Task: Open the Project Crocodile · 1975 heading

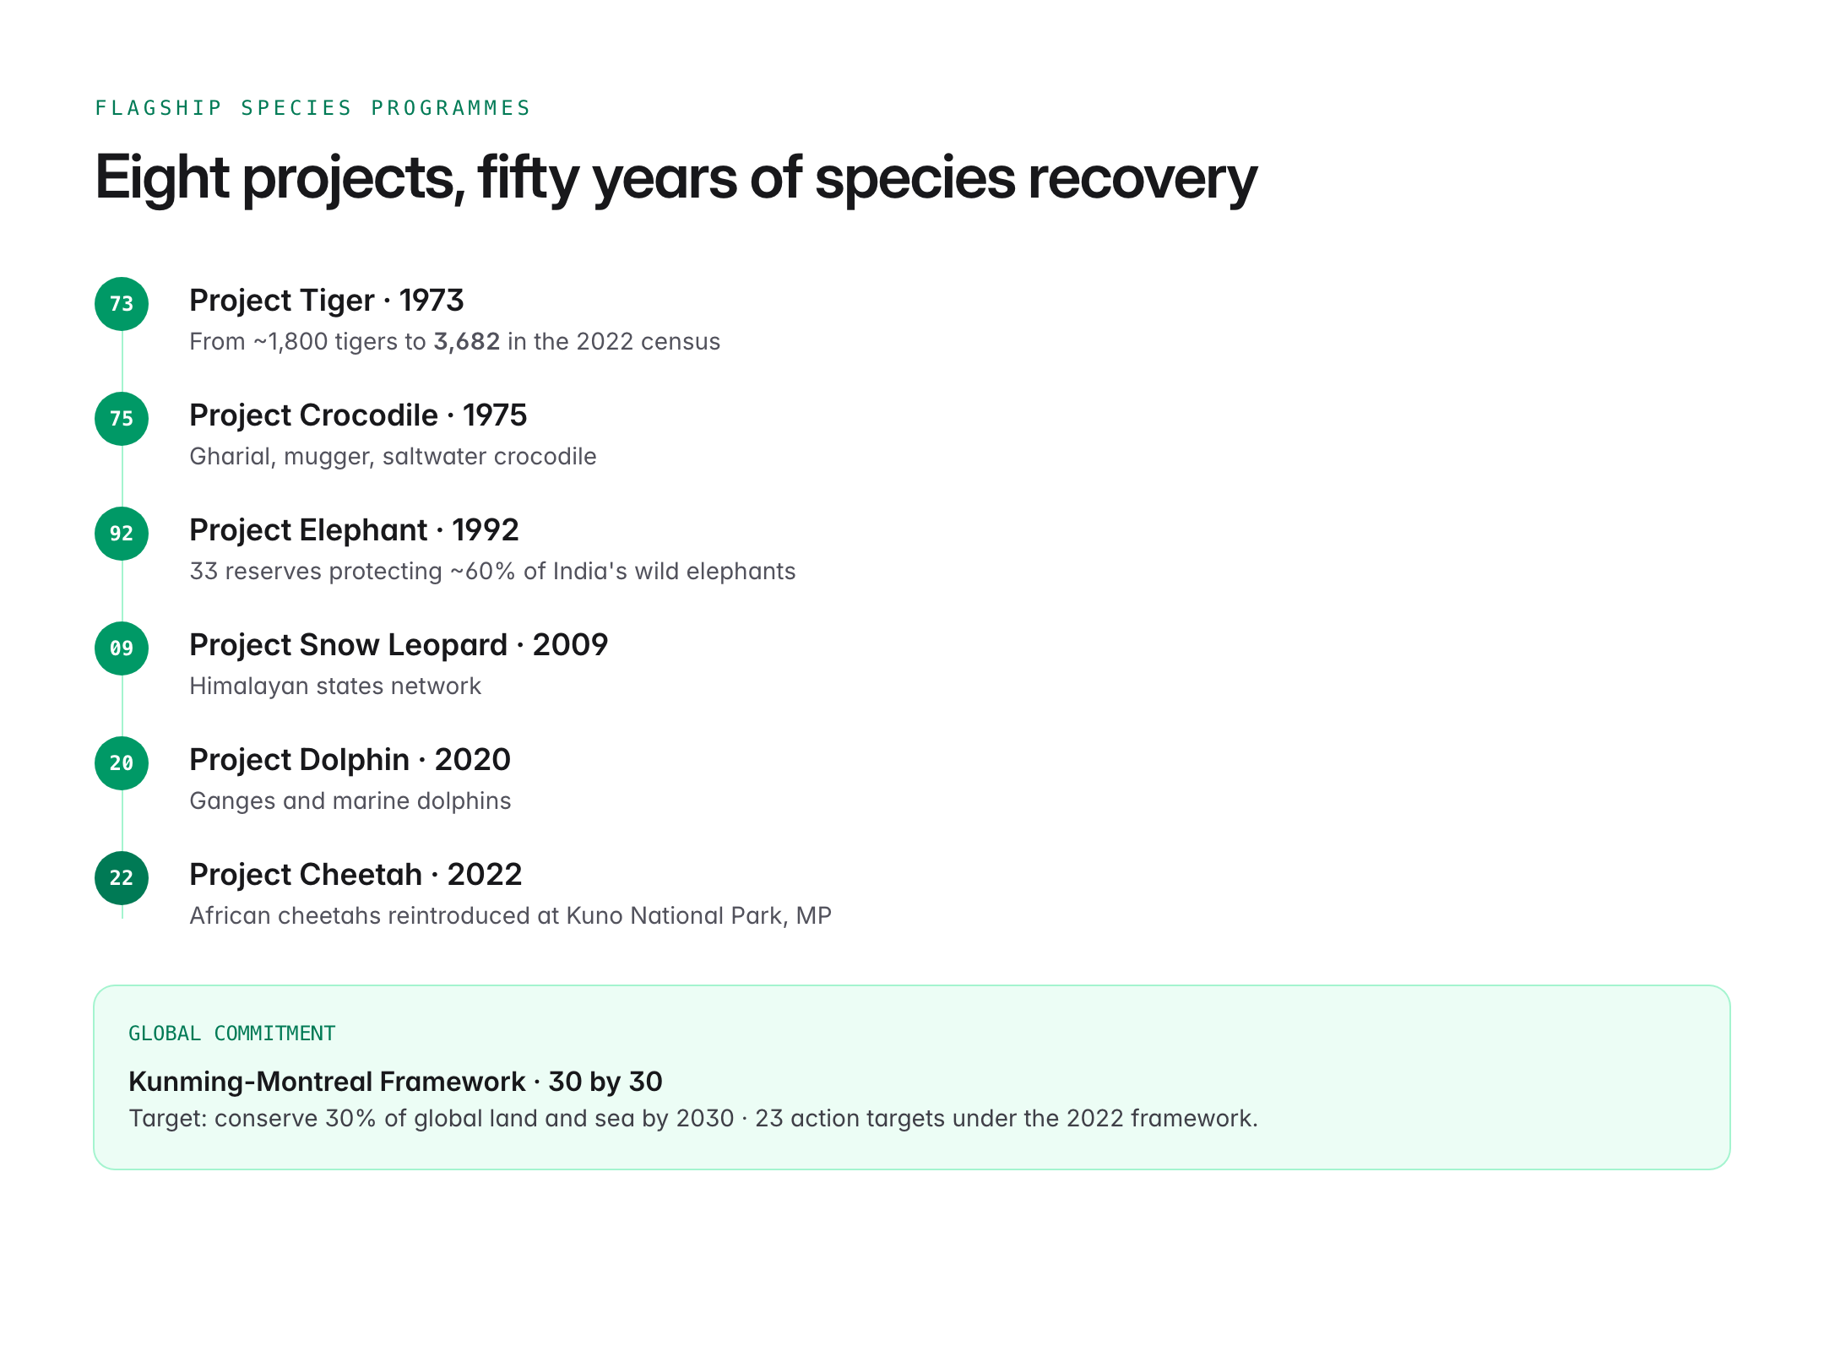Action: [x=358, y=415]
